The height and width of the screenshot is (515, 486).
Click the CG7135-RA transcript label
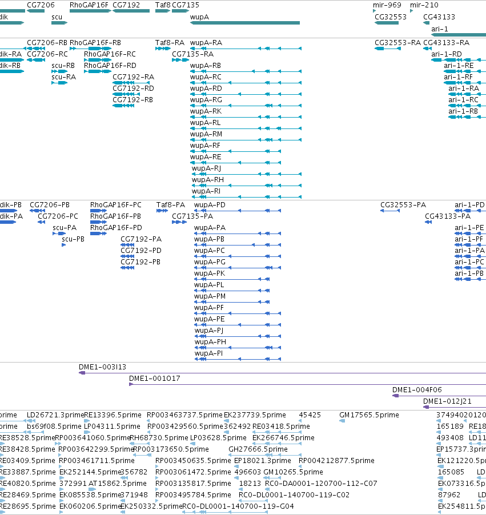click(x=193, y=54)
